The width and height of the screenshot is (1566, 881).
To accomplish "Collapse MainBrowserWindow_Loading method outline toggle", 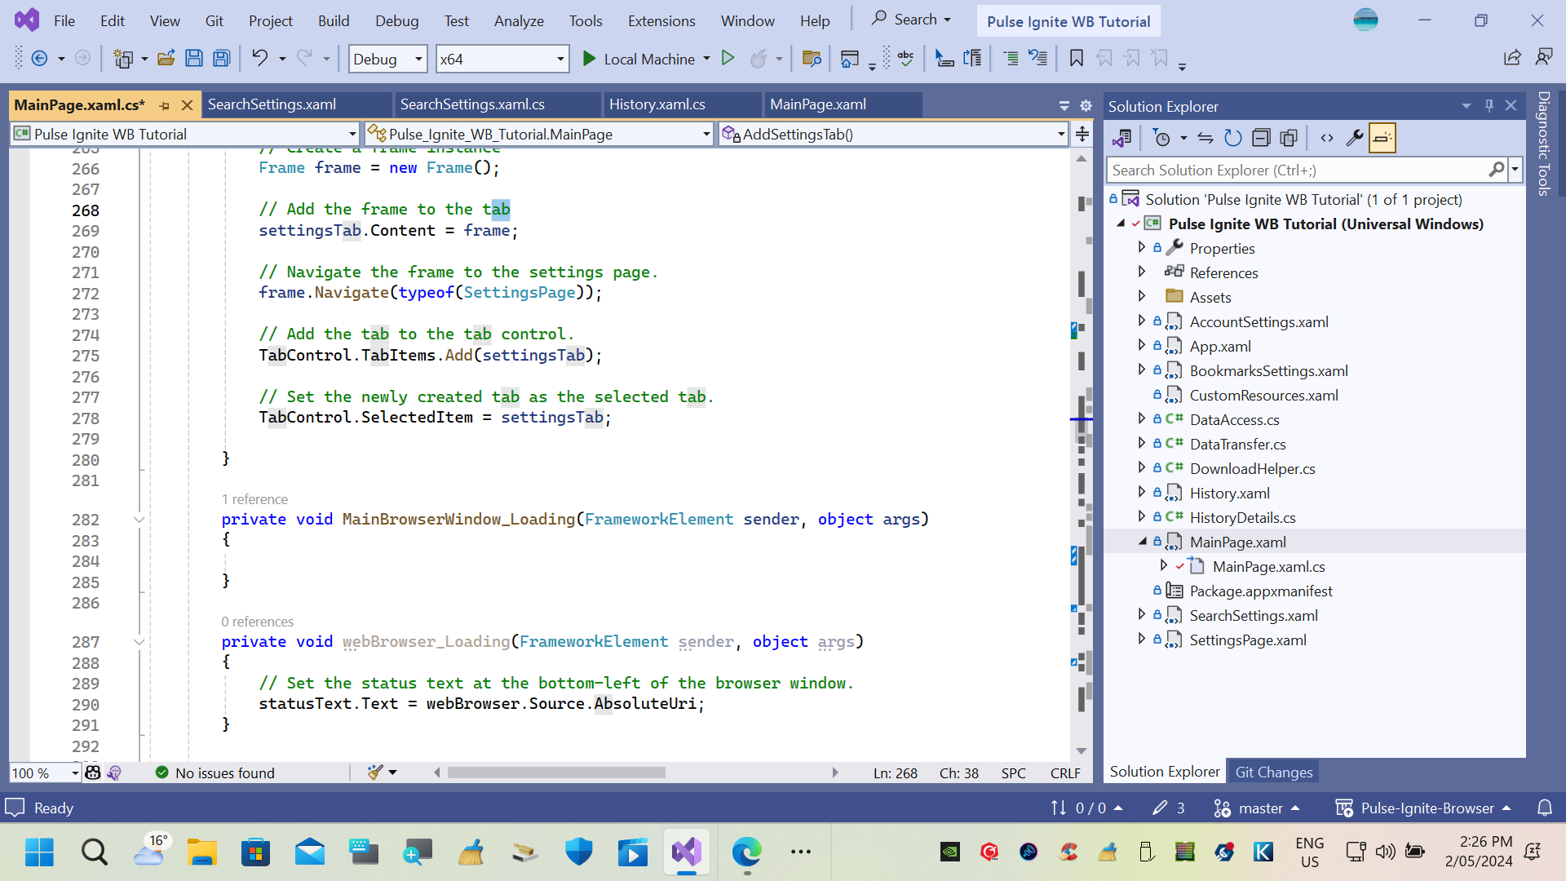I will [139, 520].
